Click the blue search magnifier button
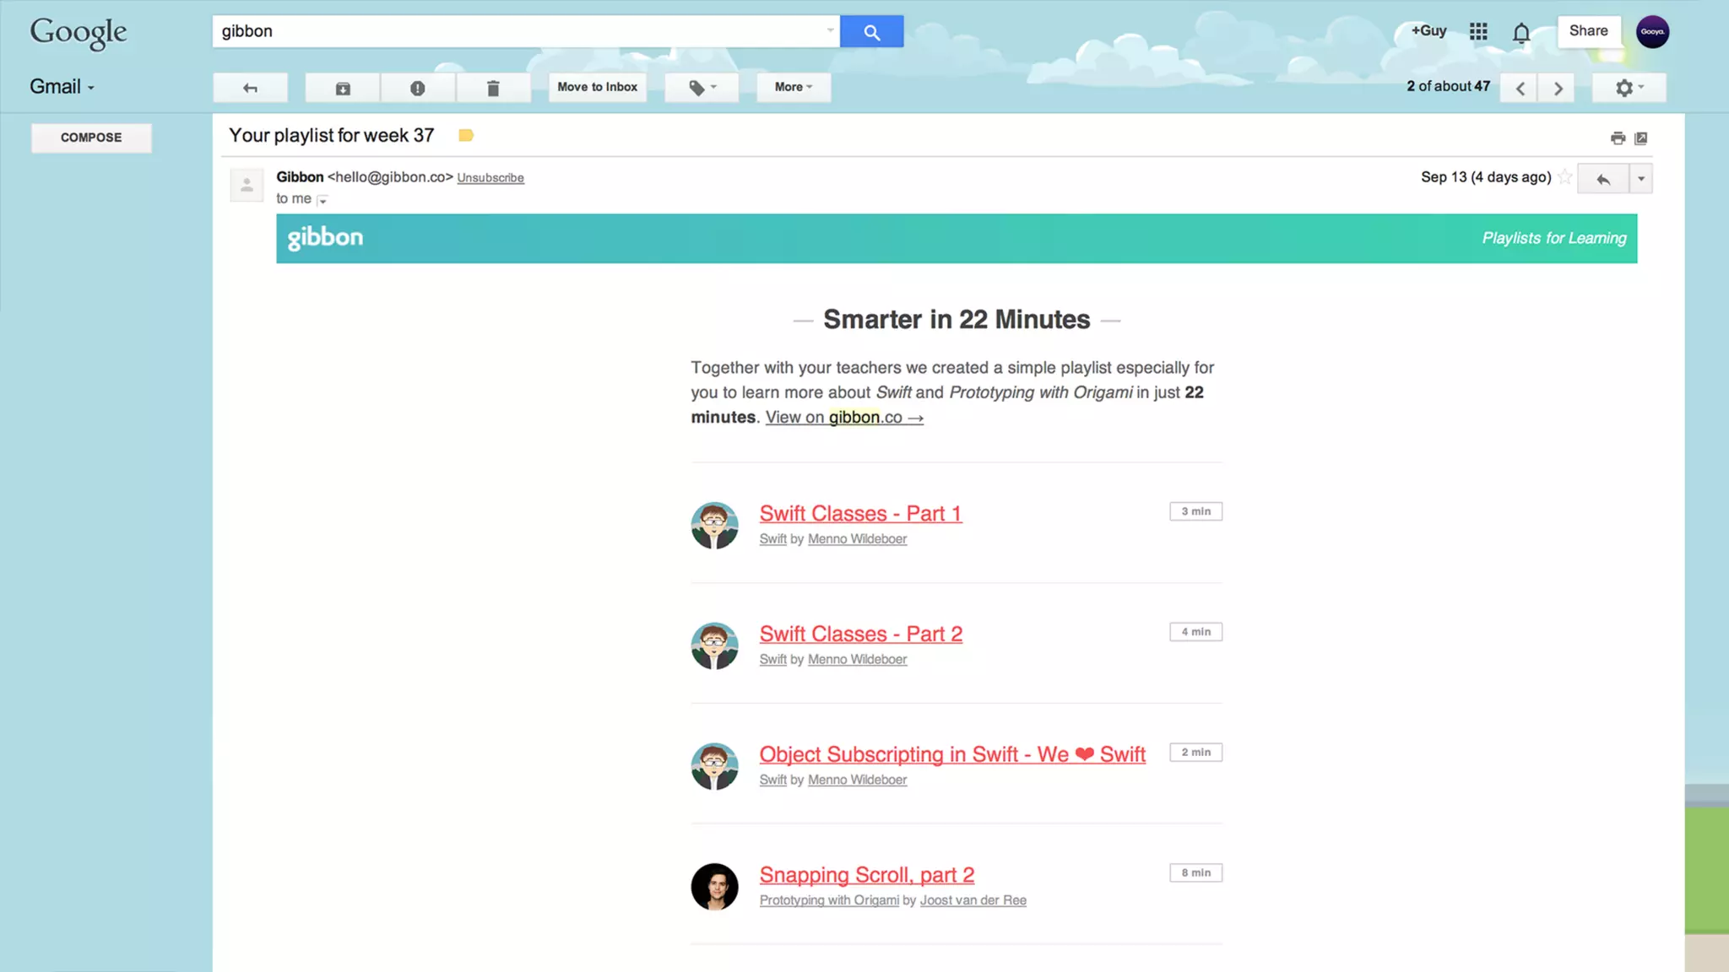1729x972 pixels. 871,32
